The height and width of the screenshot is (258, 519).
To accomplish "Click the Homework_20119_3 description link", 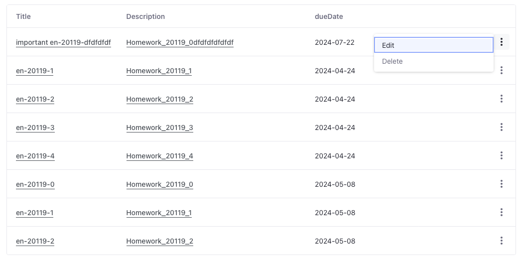I will click(159, 128).
